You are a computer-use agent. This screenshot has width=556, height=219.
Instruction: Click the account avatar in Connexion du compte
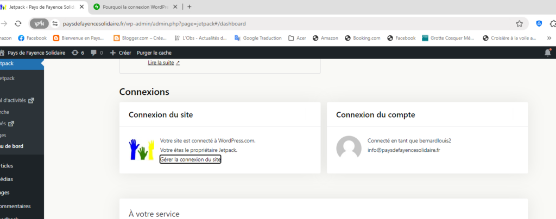pyautogui.click(x=349, y=148)
